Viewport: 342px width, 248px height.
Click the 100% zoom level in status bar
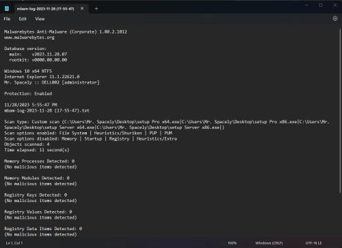click(232, 243)
